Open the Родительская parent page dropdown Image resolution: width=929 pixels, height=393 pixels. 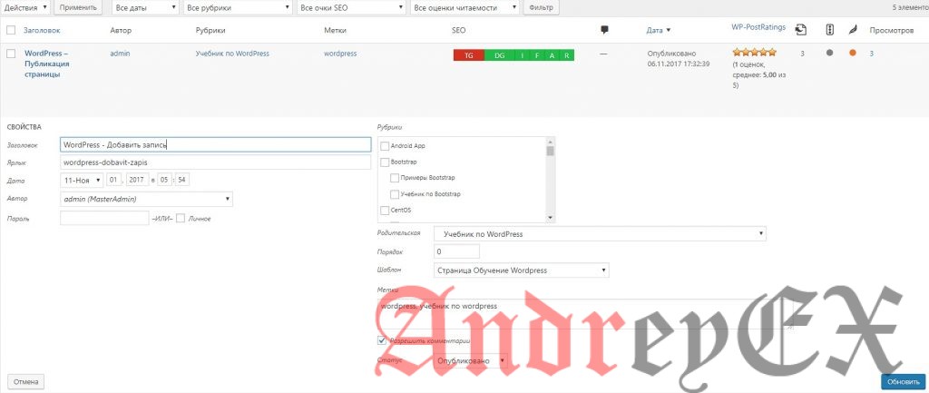tap(600, 234)
